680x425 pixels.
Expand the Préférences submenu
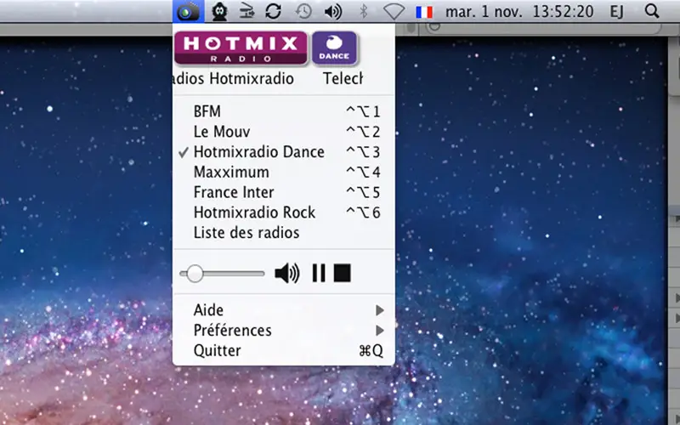pos(284,331)
